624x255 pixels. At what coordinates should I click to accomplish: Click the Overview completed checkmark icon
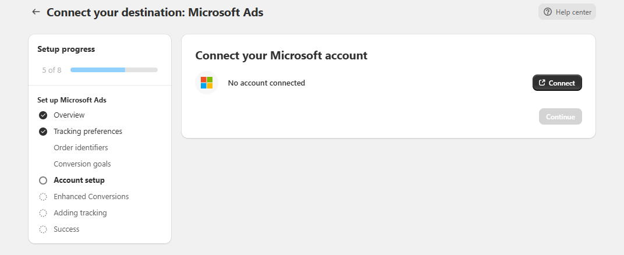[43, 115]
